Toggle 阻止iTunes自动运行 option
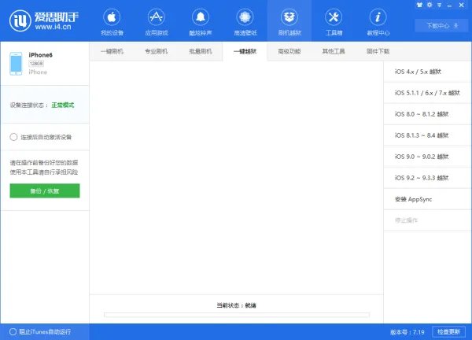 coord(40,331)
